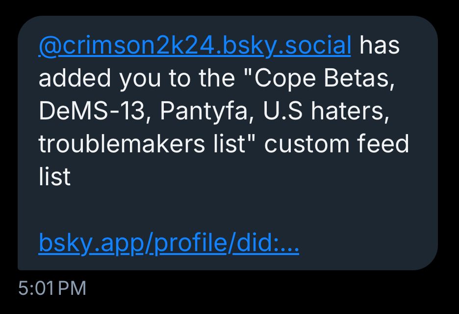Click the "profile" segment of the bottom link
Screen dimensions: 459x314
point(190,243)
